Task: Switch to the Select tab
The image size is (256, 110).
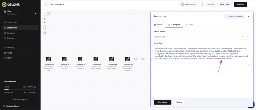Action: (158, 25)
